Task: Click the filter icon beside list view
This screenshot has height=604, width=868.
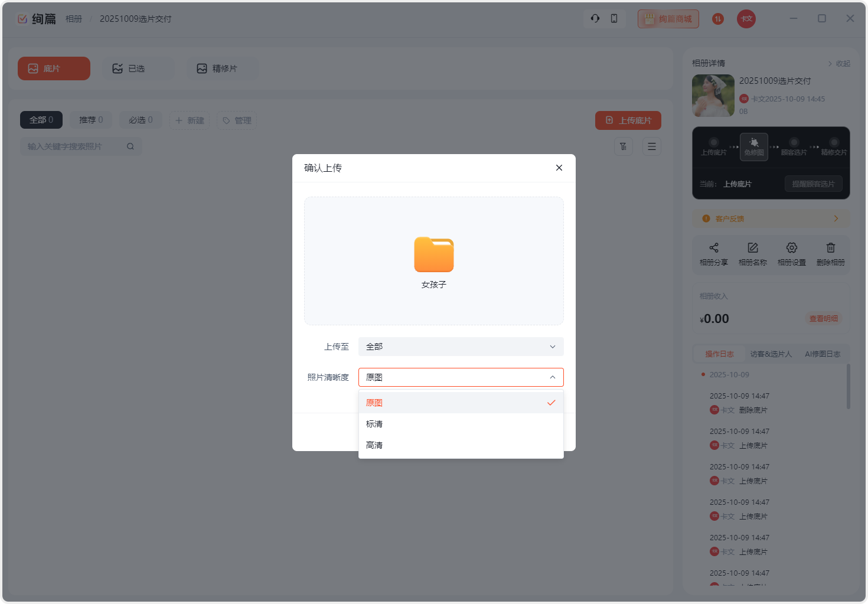Action: [623, 146]
